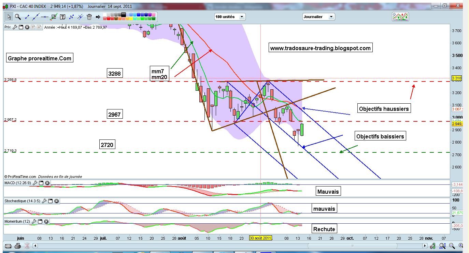Click the '2720' level label box

pyautogui.click(x=107, y=145)
